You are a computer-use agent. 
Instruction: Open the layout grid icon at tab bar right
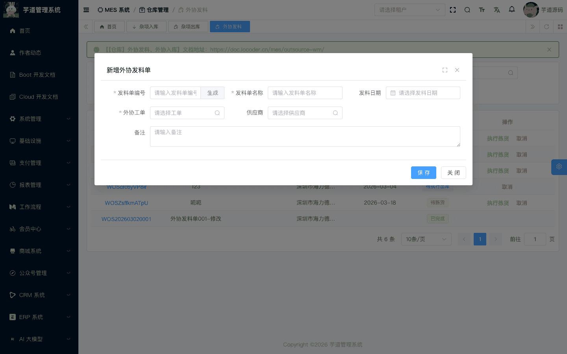click(560, 27)
